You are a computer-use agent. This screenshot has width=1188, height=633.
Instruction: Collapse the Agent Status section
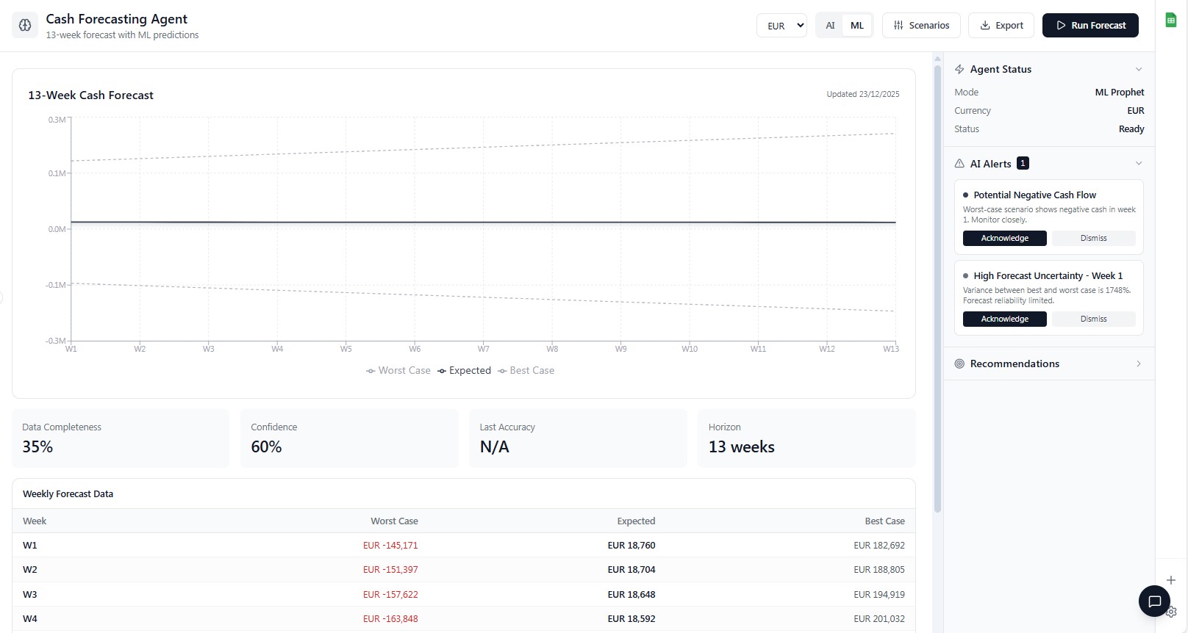point(1139,69)
